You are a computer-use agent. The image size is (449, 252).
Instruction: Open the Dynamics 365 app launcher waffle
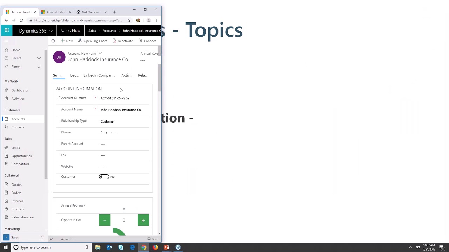pos(7,30)
